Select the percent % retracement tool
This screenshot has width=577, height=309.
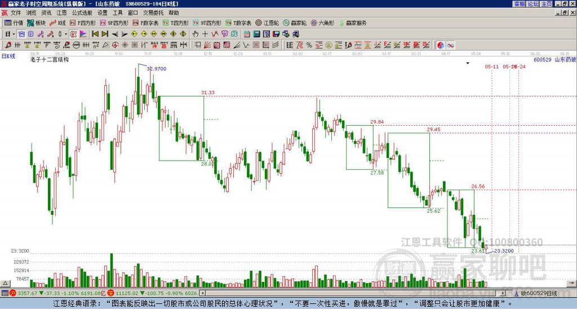coord(309,45)
